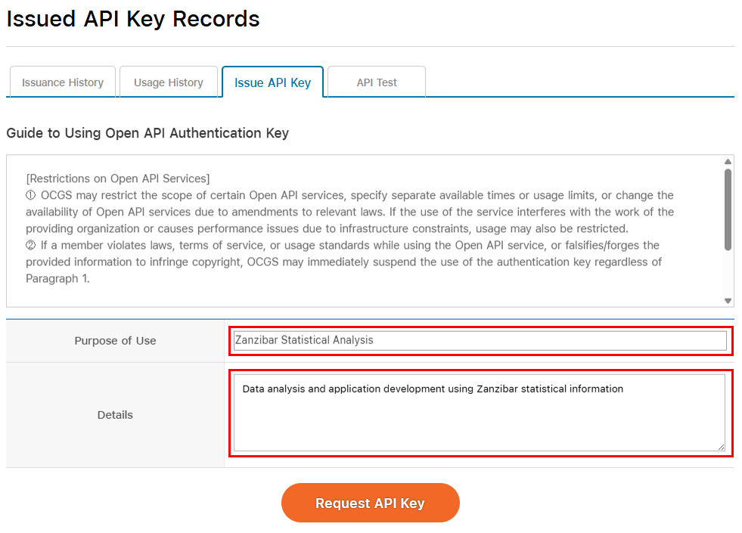
Task: Click the scrollbar down arrow in guide box
Action: click(728, 299)
